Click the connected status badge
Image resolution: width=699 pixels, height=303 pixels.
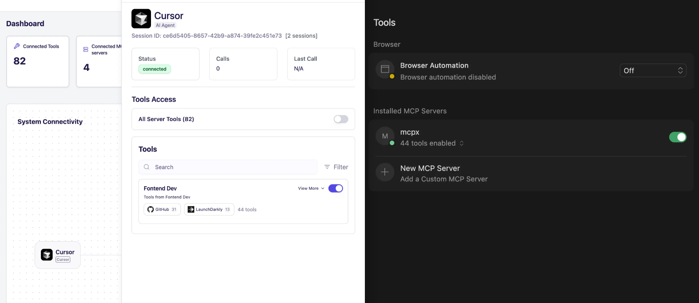pos(154,69)
